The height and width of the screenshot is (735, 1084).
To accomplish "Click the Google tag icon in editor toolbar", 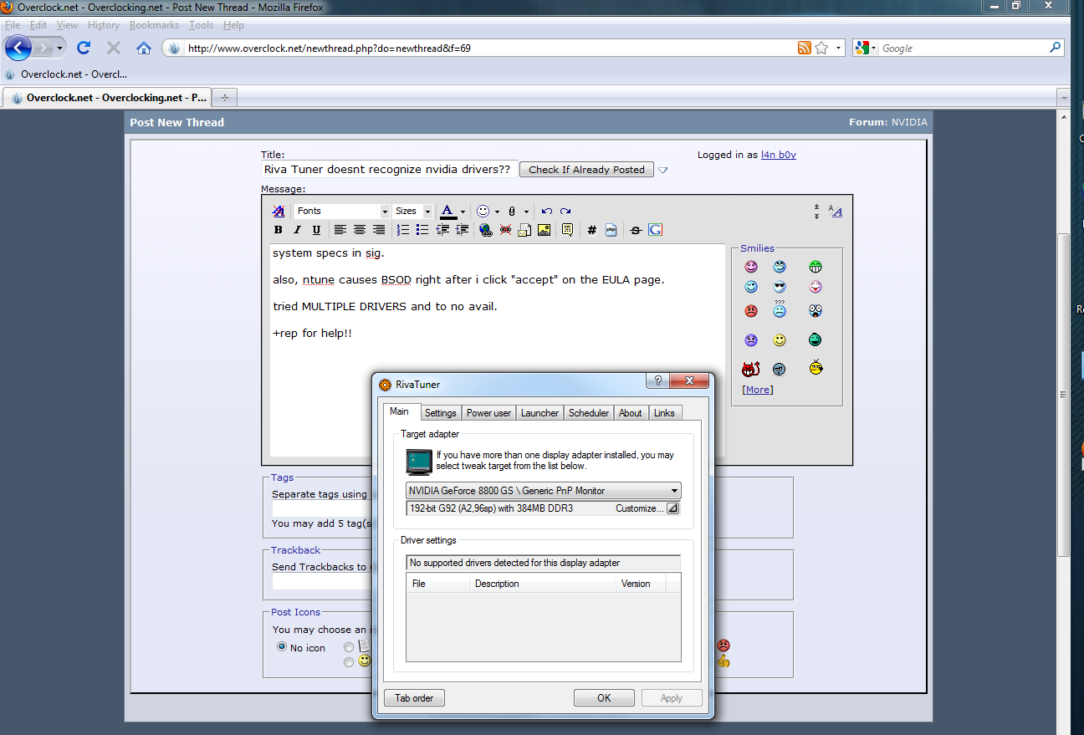I will click(655, 230).
